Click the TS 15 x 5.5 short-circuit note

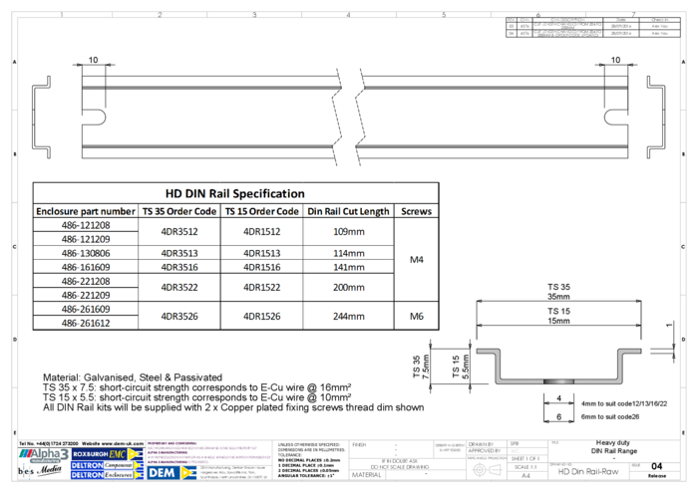click(197, 397)
